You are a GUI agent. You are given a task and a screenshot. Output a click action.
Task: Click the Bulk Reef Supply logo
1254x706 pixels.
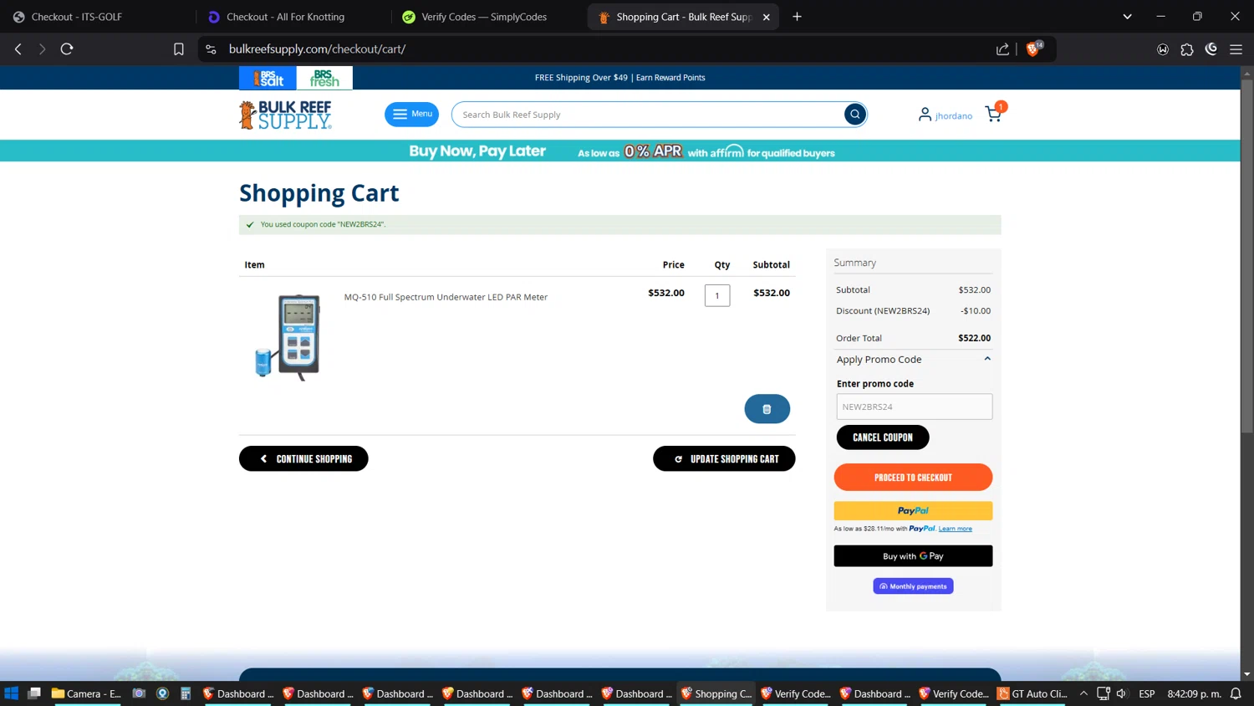285,115
